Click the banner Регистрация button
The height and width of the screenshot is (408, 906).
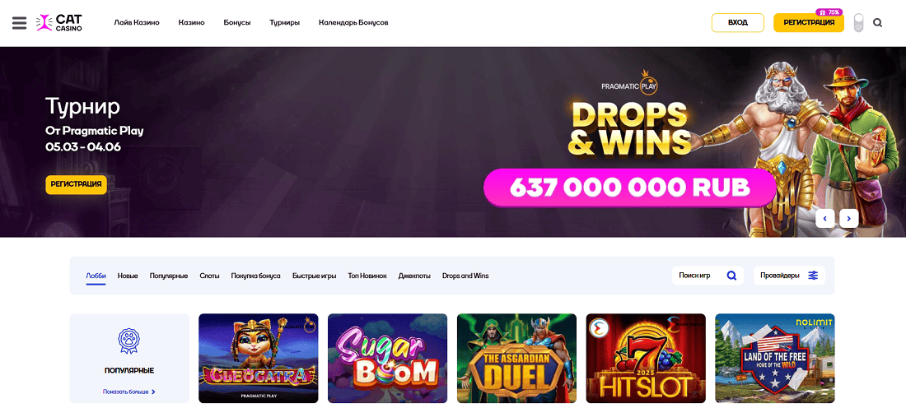[x=77, y=184]
